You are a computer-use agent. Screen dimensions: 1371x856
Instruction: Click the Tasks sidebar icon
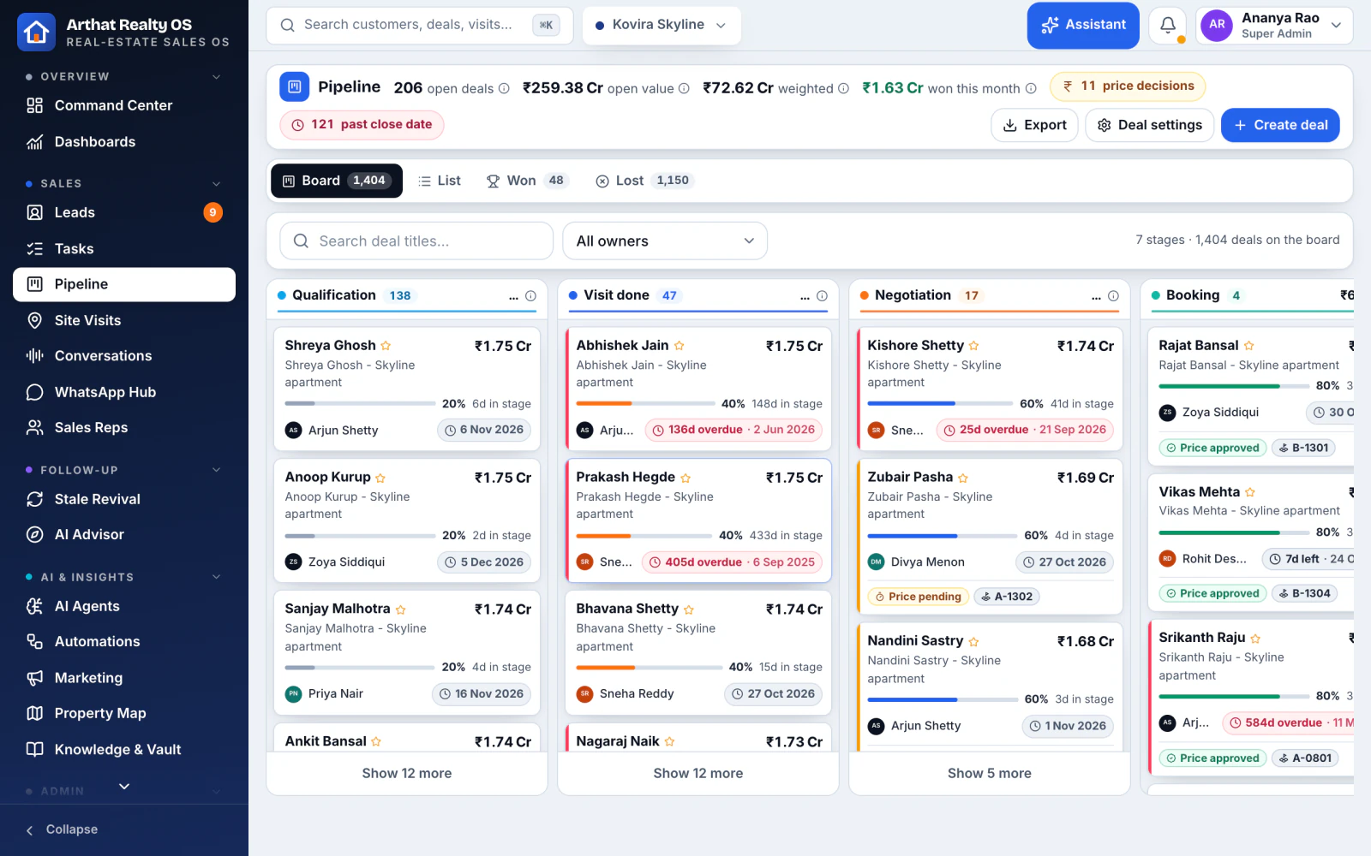[34, 249]
